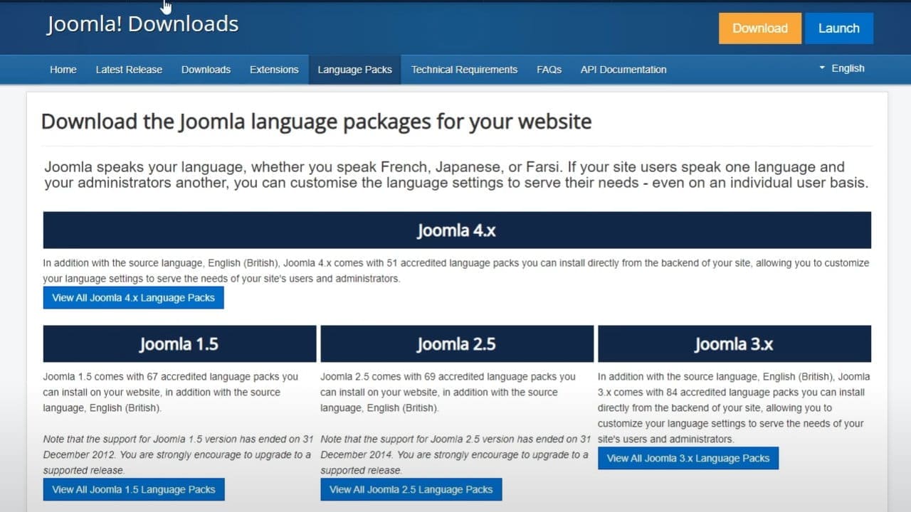This screenshot has width=911, height=512.
Task: View All Joomla 3.x Language Packs
Action: click(x=688, y=458)
